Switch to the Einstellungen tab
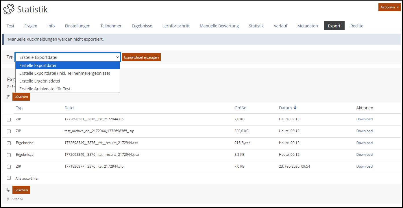The width and height of the screenshot is (403, 208). tap(77, 26)
